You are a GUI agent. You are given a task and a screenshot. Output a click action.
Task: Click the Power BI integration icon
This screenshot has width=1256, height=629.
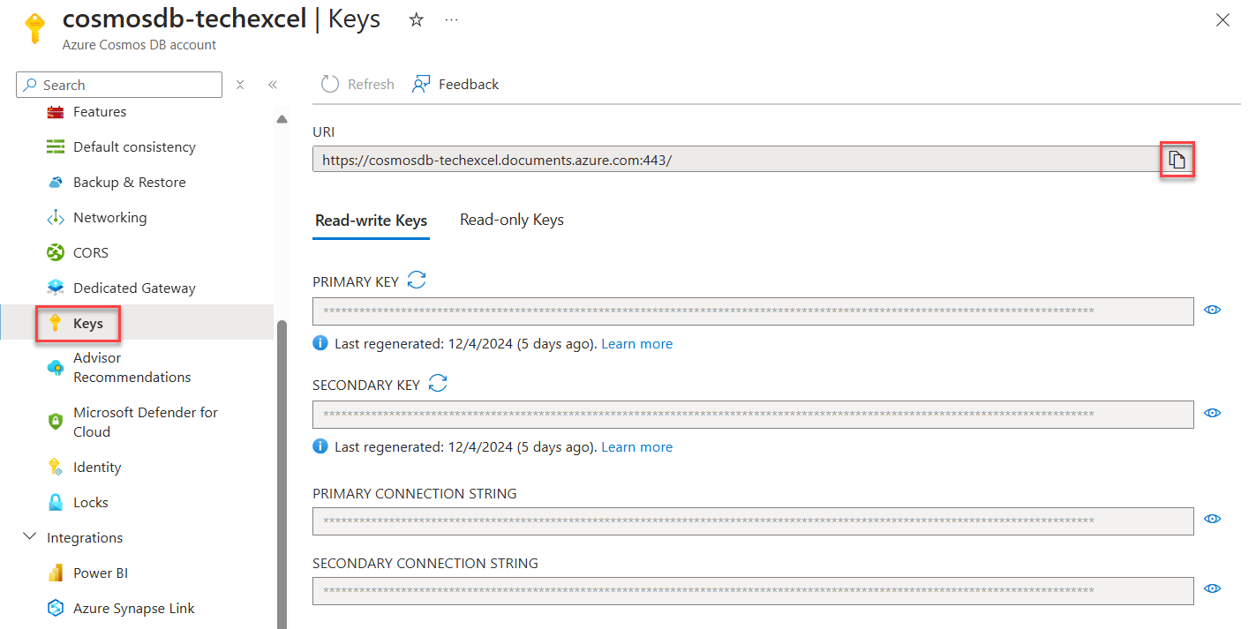click(x=55, y=573)
